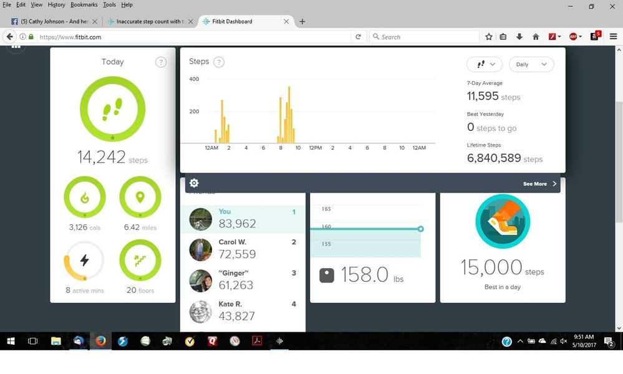623x374 pixels.
Task: Open the distance location-pin ring
Action: [x=140, y=197]
